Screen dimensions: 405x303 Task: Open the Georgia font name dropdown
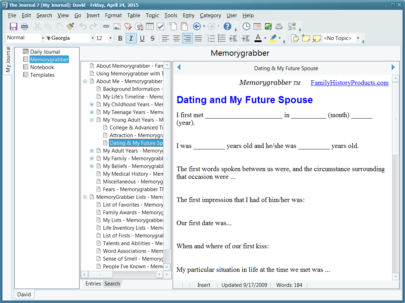pos(92,38)
